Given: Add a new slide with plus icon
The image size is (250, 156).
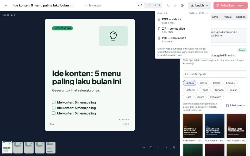Looking at the screenshot, I should coord(144,148).
